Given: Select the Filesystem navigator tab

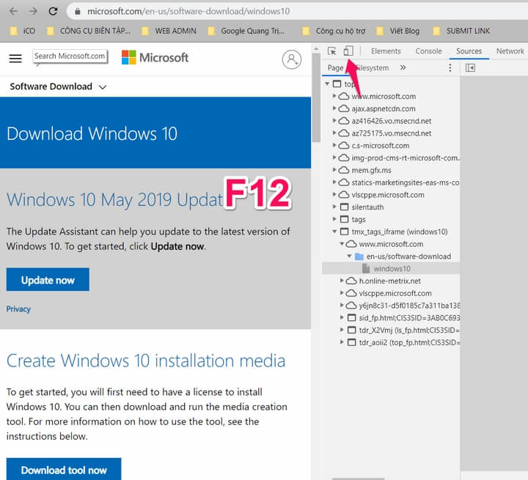Looking at the screenshot, I should point(373,68).
